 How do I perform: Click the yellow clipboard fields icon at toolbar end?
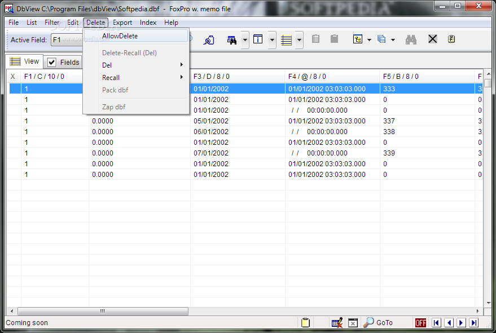[x=451, y=39]
